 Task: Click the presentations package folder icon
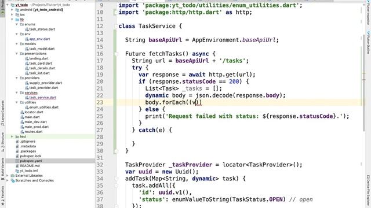coord(22,54)
